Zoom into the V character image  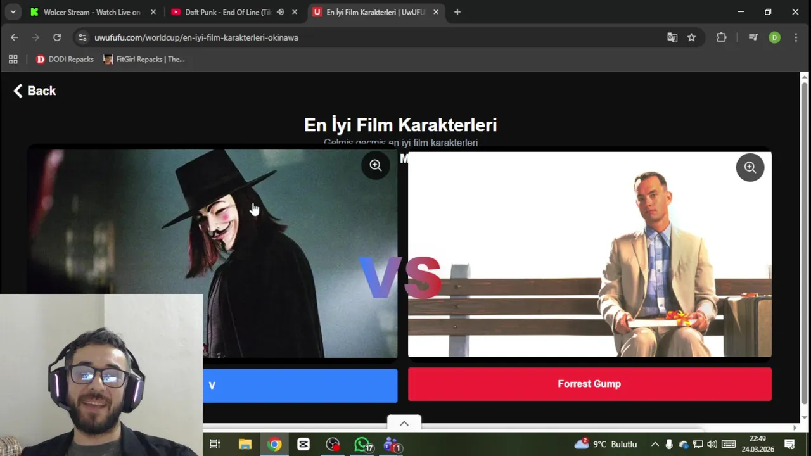(376, 165)
